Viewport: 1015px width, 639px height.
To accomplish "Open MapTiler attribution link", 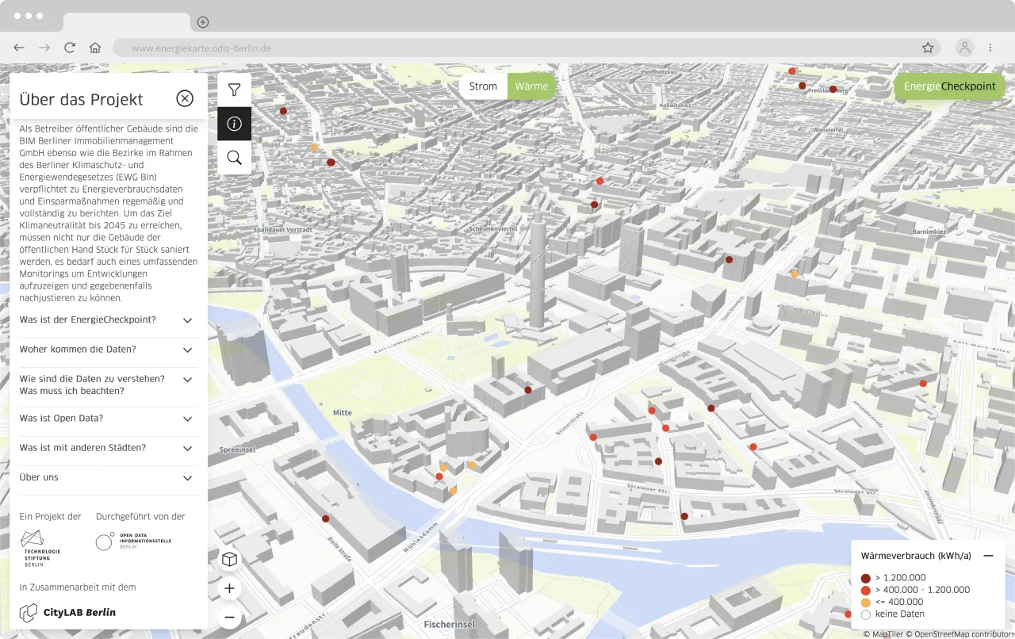I will 883,633.
